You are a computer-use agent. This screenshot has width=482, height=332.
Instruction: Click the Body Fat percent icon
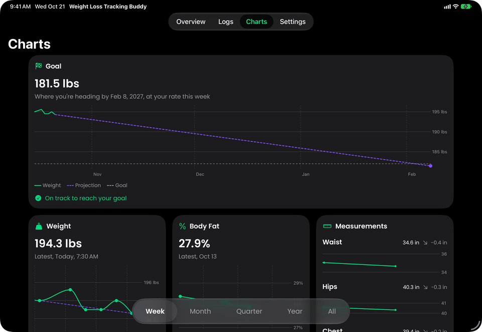click(182, 226)
